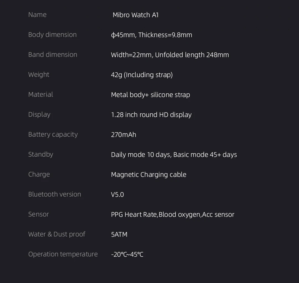The width and height of the screenshot is (299, 283).
Task: Click the 'Bluetooth version' label
Action: [55, 194]
